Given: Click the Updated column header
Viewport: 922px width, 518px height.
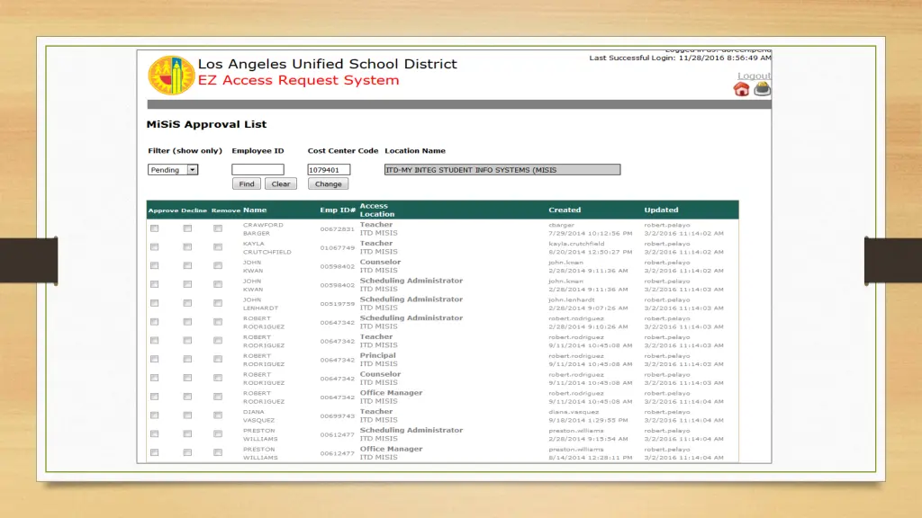Looking at the screenshot, I should pos(661,210).
